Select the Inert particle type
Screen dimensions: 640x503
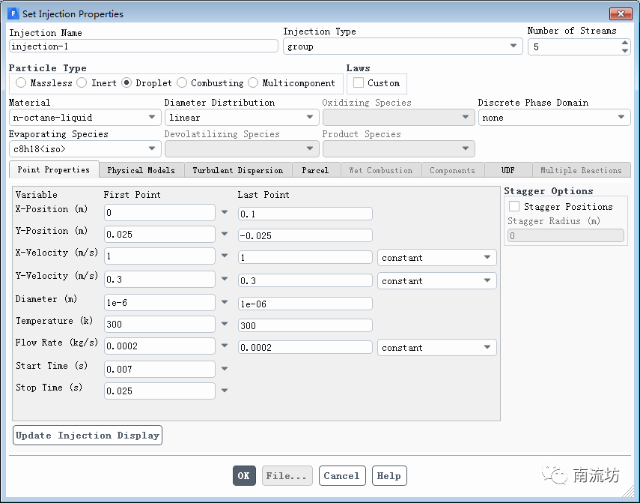click(82, 83)
